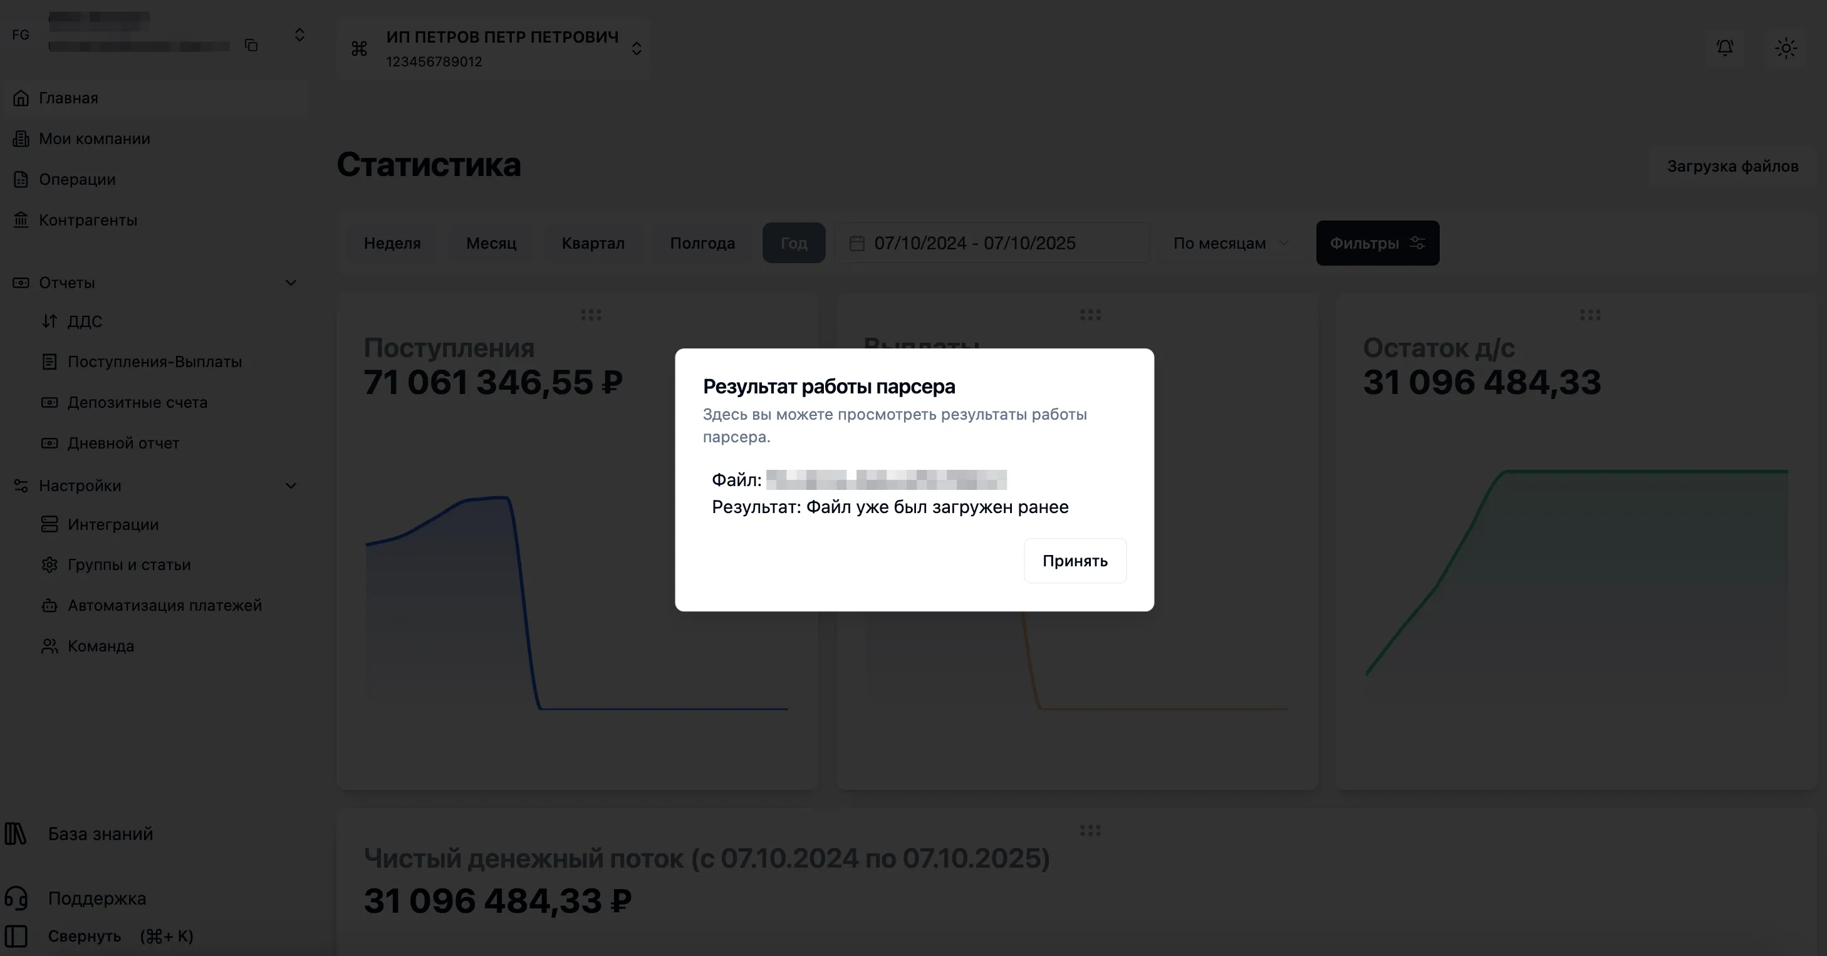Image resolution: width=1827 pixels, height=956 pixels.
Task: Click the panel icon beside Свернуть
Action: click(16, 936)
